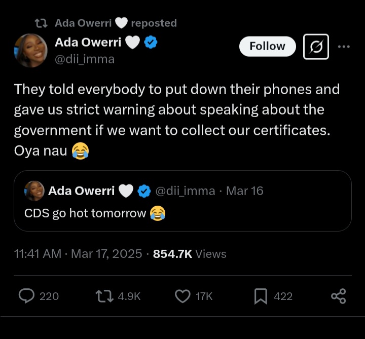Open the share icon options
This screenshot has height=339, width=365.
[338, 296]
